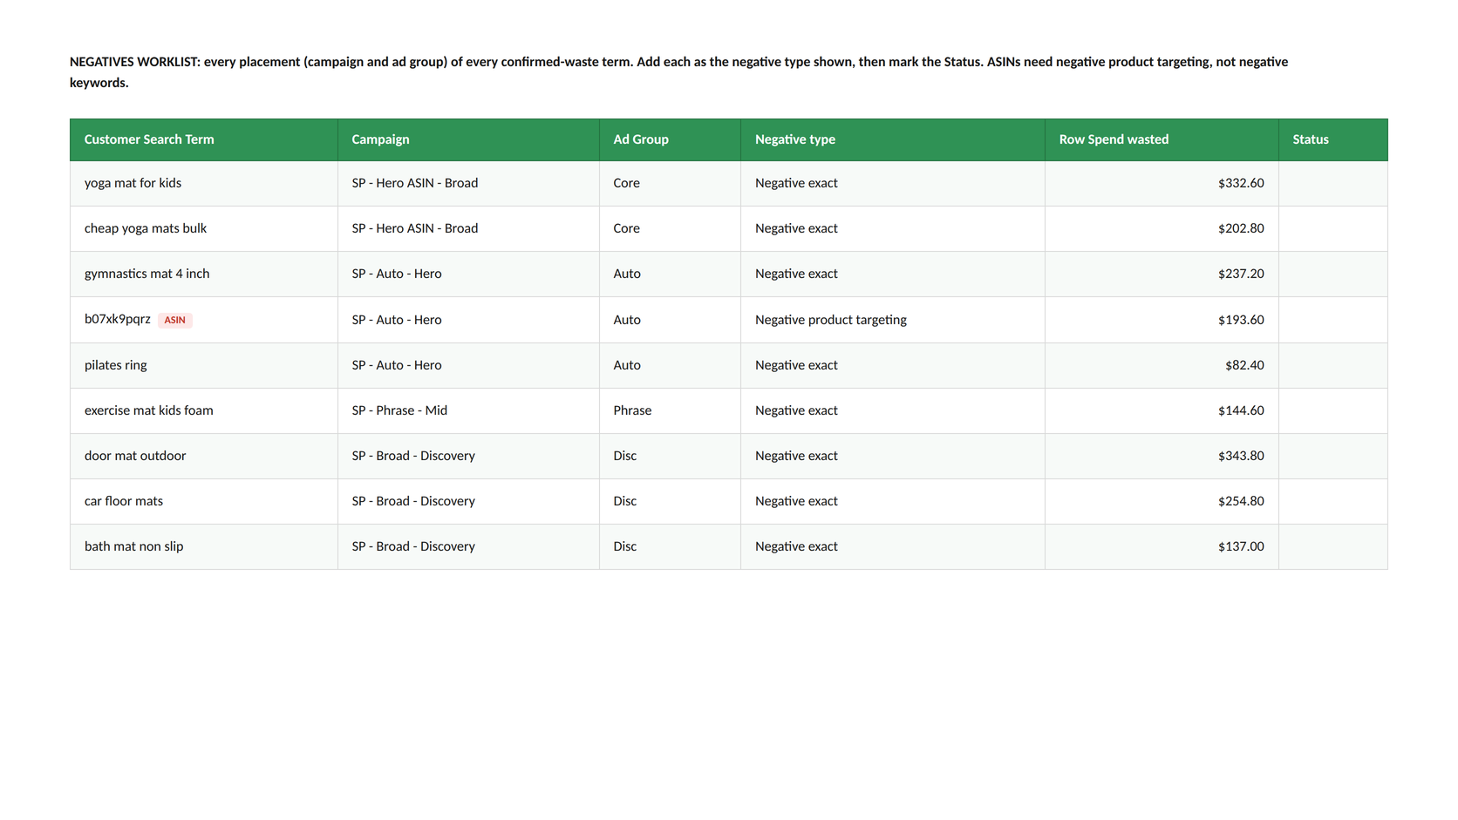The width and height of the screenshot is (1458, 820).
Task: Select the 'bath mat non slip' cell
Action: tap(204, 546)
